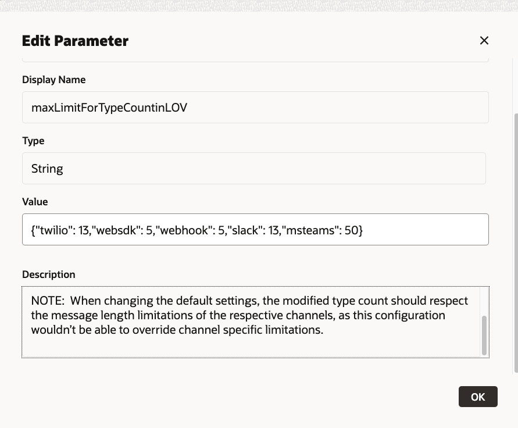
Task: Close the Edit Parameter dialog with X
Action: tap(484, 40)
